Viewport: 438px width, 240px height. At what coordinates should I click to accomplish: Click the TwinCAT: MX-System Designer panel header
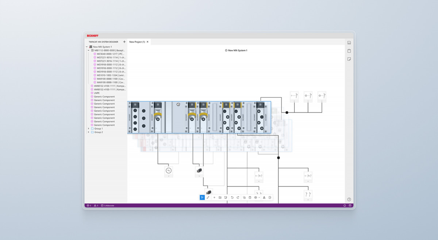pyautogui.click(x=103, y=42)
